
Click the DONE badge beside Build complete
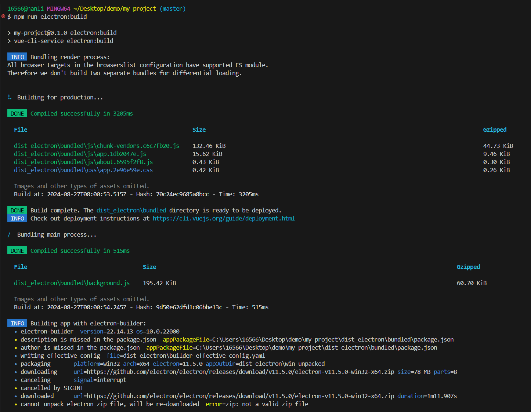tap(17, 210)
